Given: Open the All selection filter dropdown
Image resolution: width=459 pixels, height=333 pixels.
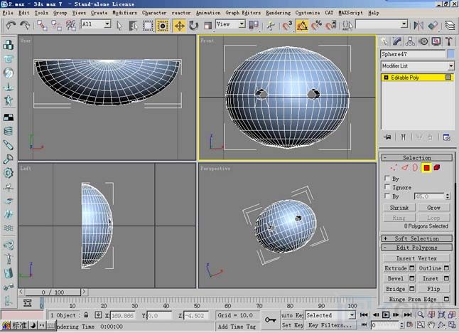Looking at the screenshot, I should [x=107, y=23].
